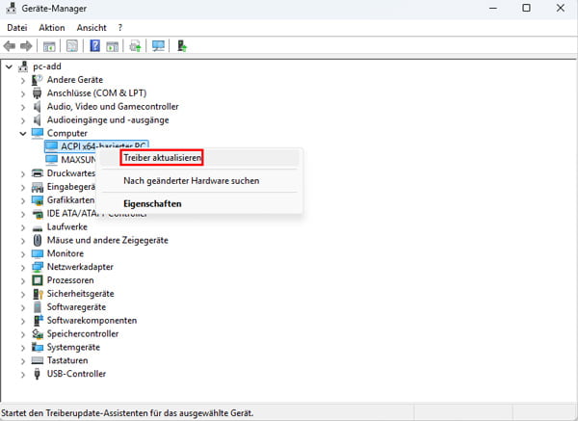
Task: Collapse the pc-add root node
Action: click(9, 66)
